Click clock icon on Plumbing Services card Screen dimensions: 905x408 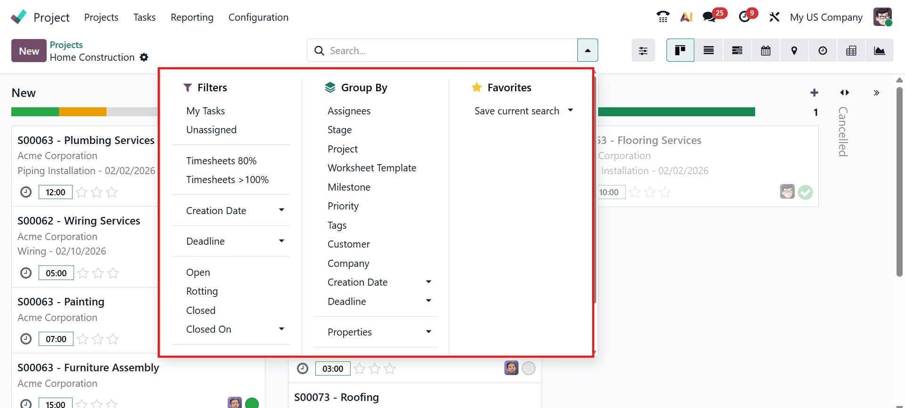26,192
